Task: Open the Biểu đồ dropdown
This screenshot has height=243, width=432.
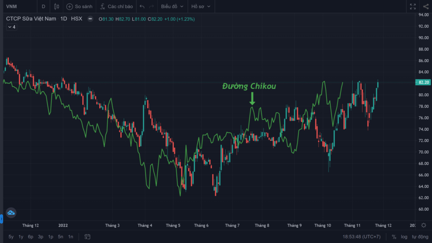Action: 172,6
